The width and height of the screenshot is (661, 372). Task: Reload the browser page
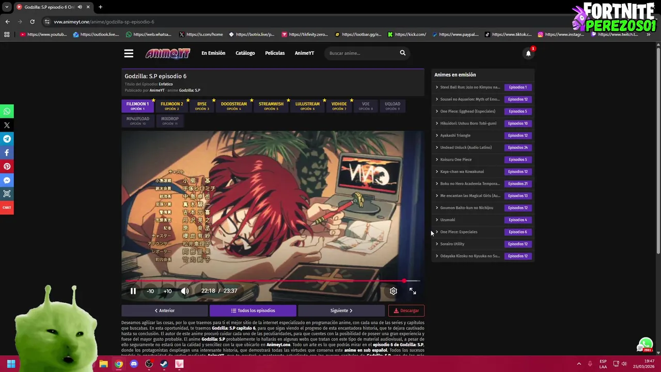pos(32,22)
